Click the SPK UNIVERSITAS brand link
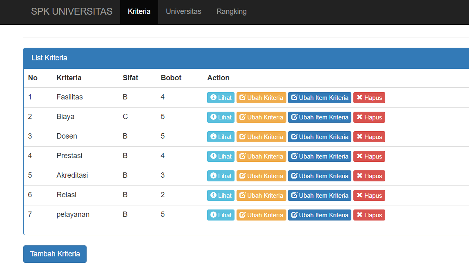The image size is (469, 269). click(x=71, y=11)
